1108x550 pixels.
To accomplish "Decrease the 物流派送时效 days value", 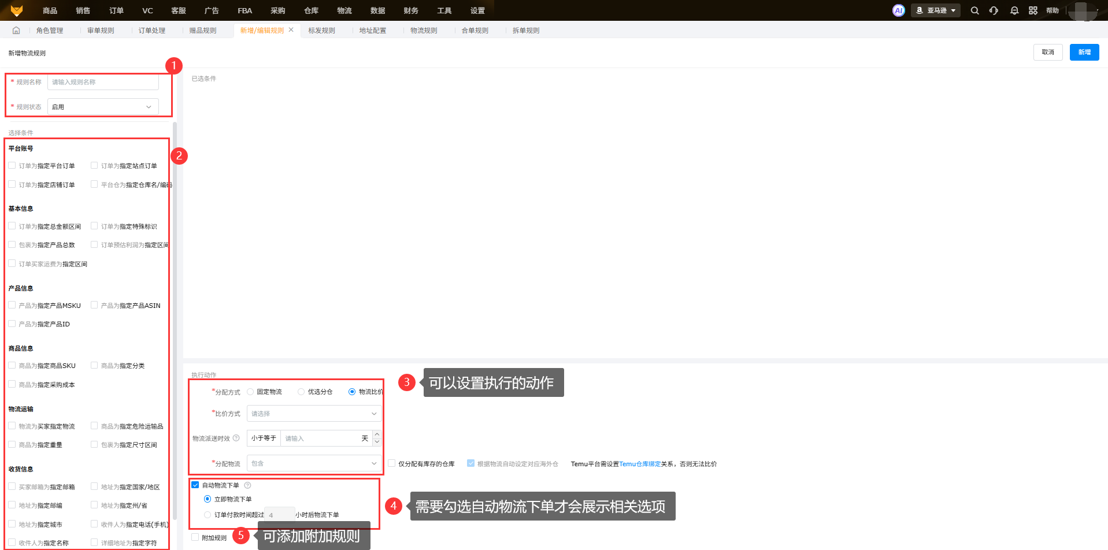I will click(377, 443).
